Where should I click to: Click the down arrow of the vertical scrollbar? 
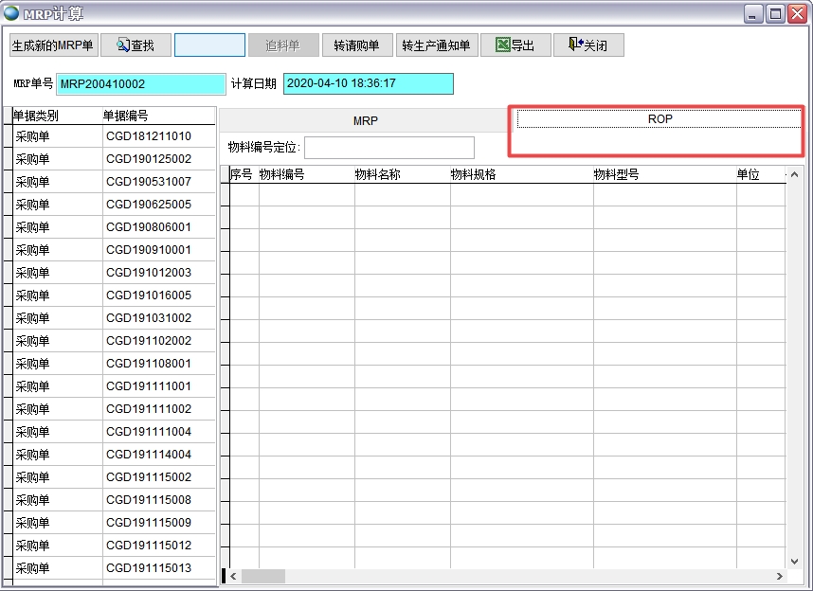coord(796,560)
